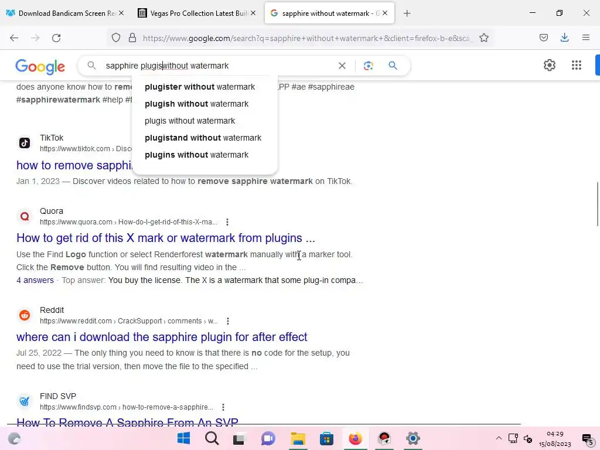Open Google quick settings gear
Image resolution: width=600 pixels, height=450 pixels.
click(x=550, y=65)
